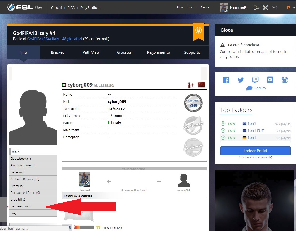Image resolution: width=296 pixels, height=231 pixels.
Task: Click HammeR avatar in Your connection
Action: click(85, 179)
